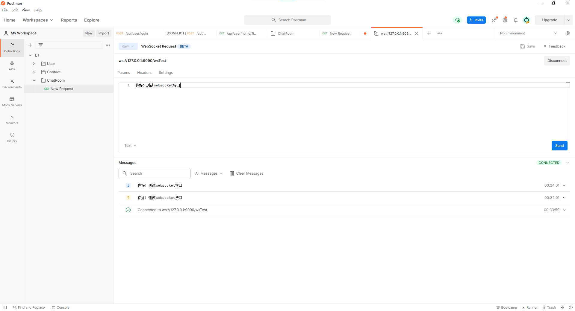Open the Workspaces dropdown
Screen dimensions: 575x311
(x=38, y=20)
